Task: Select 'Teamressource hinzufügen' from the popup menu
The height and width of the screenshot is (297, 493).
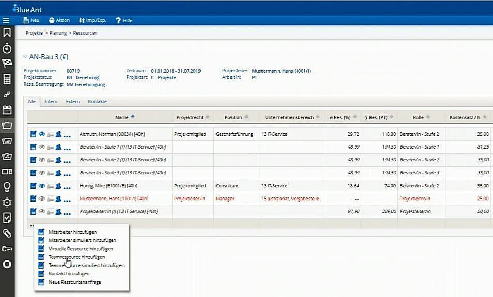Action: (x=76, y=257)
